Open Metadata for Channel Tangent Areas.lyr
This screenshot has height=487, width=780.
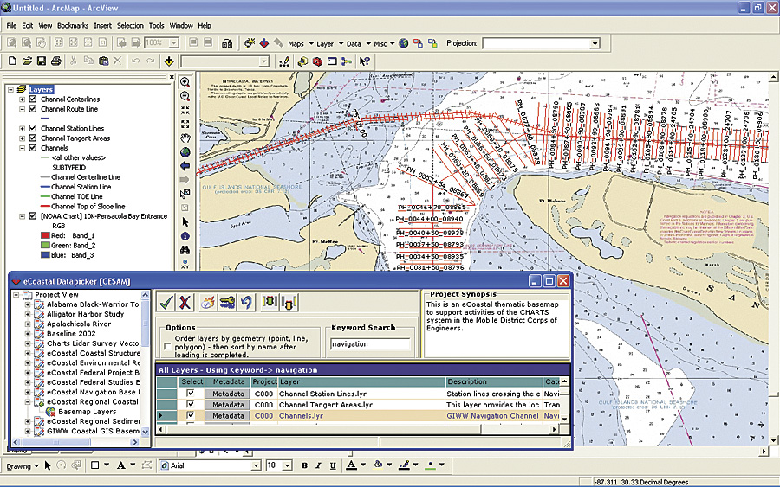[228, 405]
